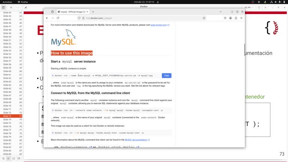Click the gear indicator icon in top bar

click(x=259, y=2)
